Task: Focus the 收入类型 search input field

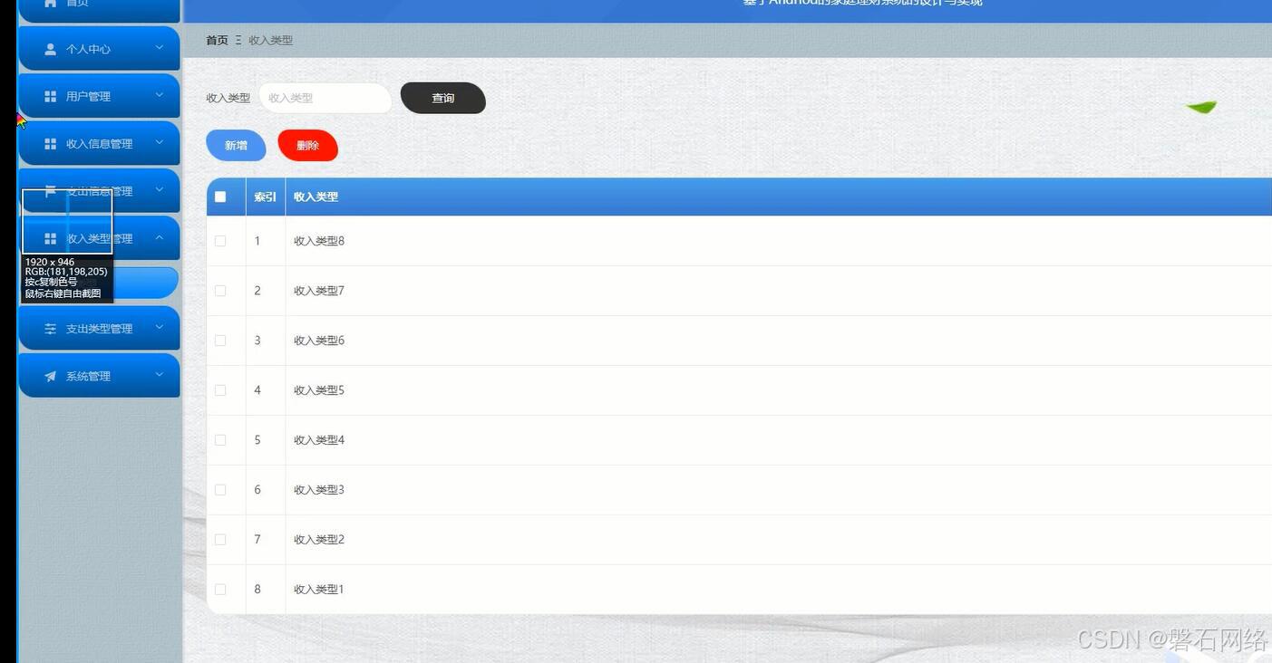Action: coord(325,98)
